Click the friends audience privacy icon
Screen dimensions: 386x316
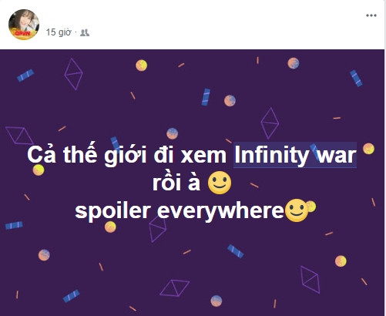pyautogui.click(x=85, y=32)
